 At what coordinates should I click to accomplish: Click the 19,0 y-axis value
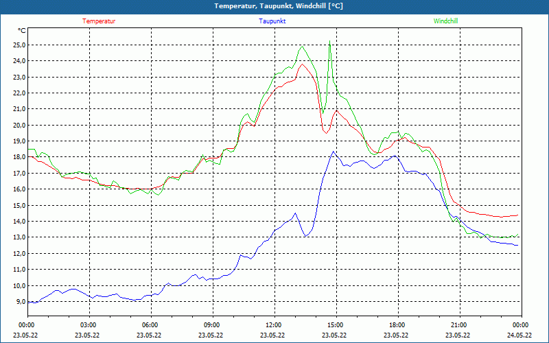click(x=19, y=141)
